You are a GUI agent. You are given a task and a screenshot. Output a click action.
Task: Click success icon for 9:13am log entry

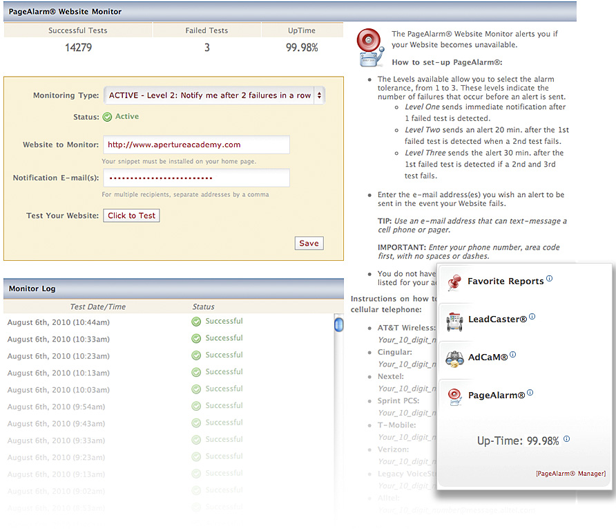click(196, 474)
